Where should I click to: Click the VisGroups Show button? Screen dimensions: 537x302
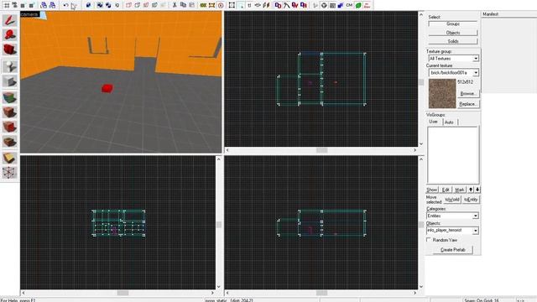(x=432, y=190)
